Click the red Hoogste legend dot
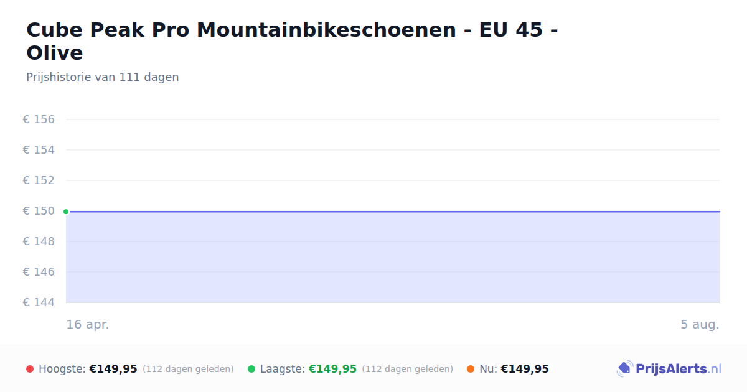 point(30,369)
